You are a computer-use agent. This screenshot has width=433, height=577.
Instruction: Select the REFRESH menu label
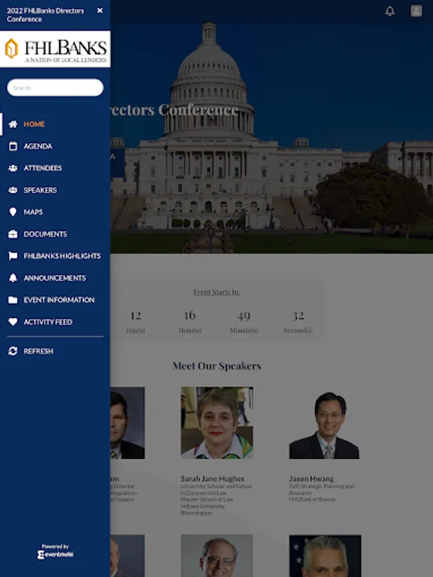pyautogui.click(x=38, y=351)
